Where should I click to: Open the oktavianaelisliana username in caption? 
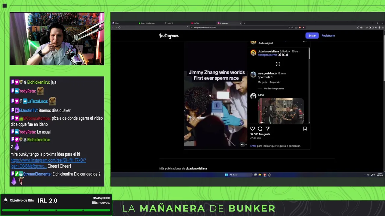[x=268, y=51]
